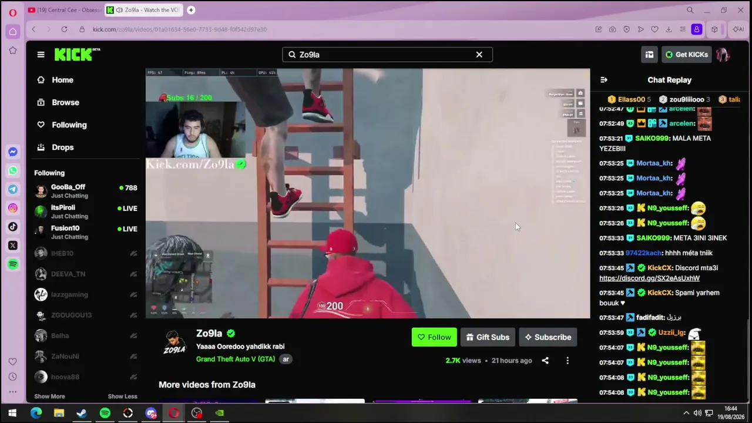Subscribe to Zo9la's channel

click(548, 337)
